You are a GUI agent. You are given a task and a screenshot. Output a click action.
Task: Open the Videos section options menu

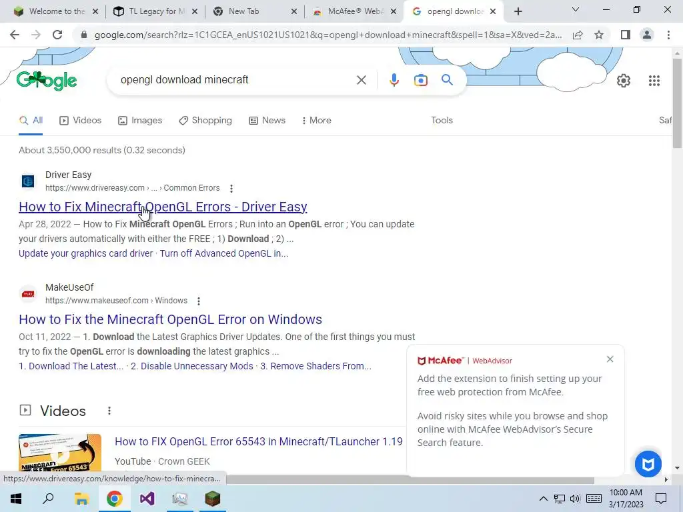click(x=109, y=411)
